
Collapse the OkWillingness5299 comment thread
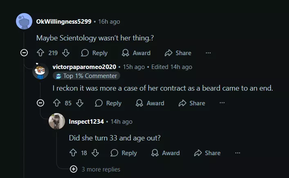coord(24,53)
